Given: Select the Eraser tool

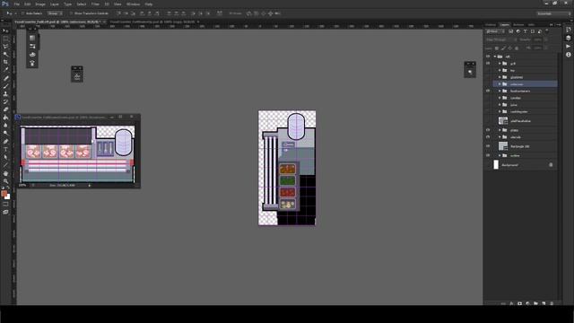Looking at the screenshot, I should (x=5, y=109).
